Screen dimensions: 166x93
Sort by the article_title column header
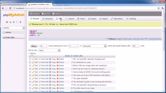(x=78, y=56)
